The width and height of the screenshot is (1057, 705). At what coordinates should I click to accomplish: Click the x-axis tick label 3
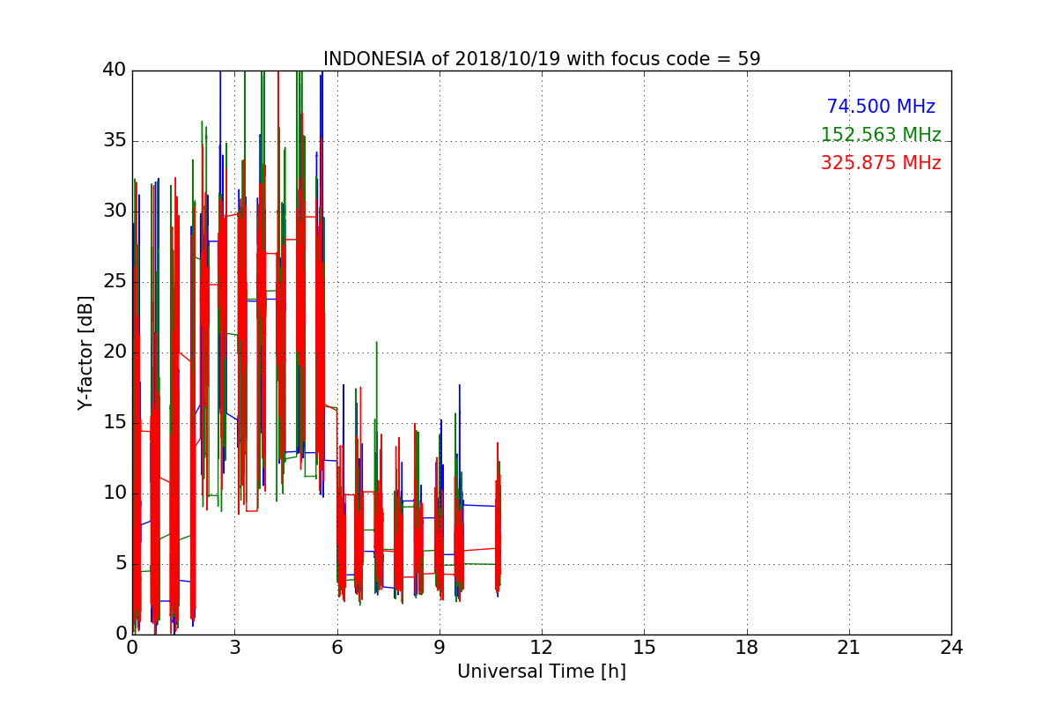coord(234,647)
